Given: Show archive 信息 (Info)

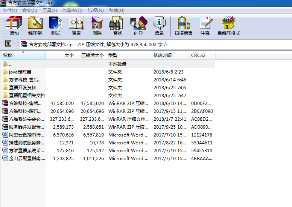Looking at the screenshot, I should 159,26.
